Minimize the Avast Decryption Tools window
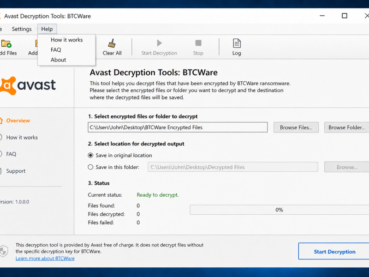 click(x=322, y=16)
